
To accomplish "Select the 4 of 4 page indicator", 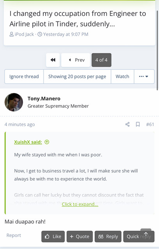I will pyautogui.click(x=101, y=60).
